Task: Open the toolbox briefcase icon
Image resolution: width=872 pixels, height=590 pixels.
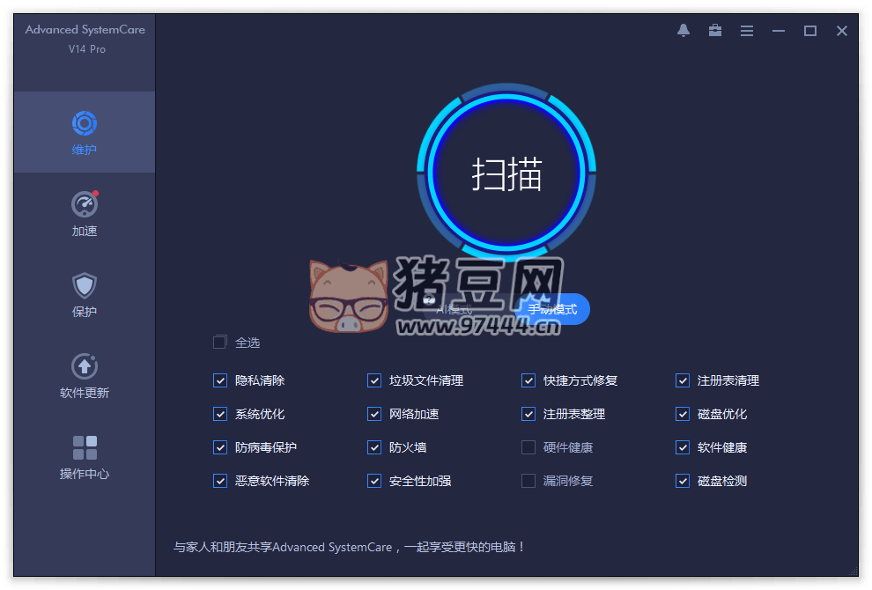Action: [x=715, y=31]
